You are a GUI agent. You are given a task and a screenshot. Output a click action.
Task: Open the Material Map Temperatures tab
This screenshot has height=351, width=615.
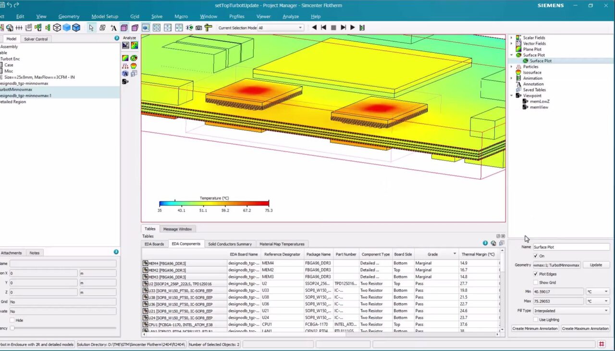282,244
